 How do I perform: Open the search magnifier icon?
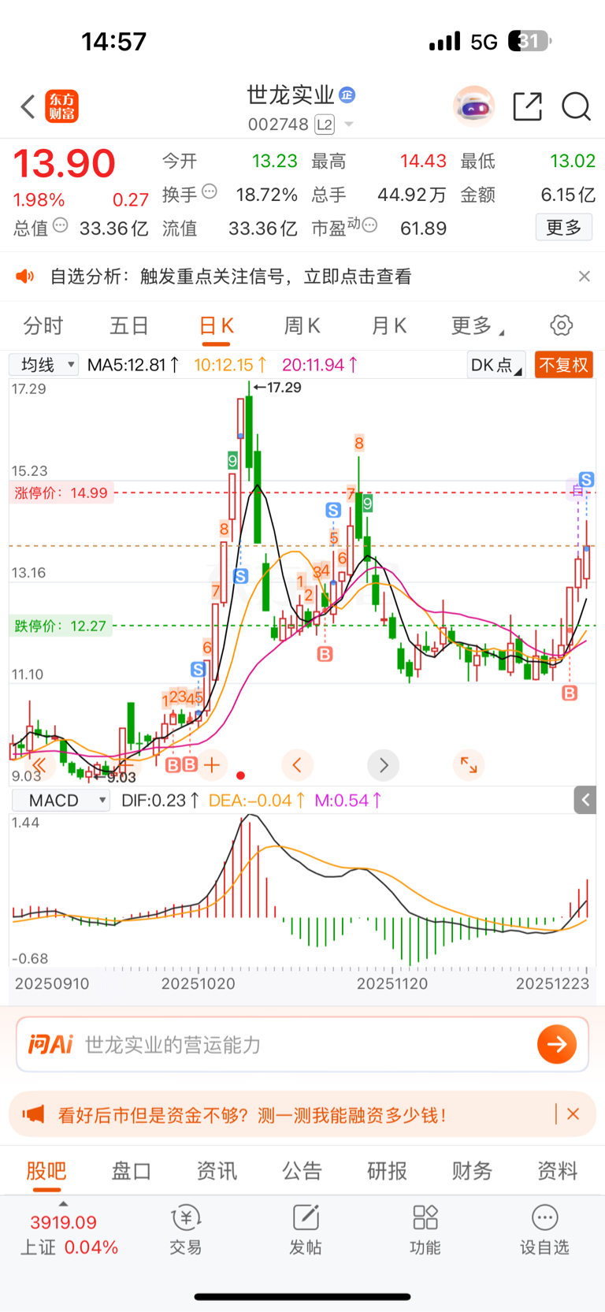(x=576, y=106)
